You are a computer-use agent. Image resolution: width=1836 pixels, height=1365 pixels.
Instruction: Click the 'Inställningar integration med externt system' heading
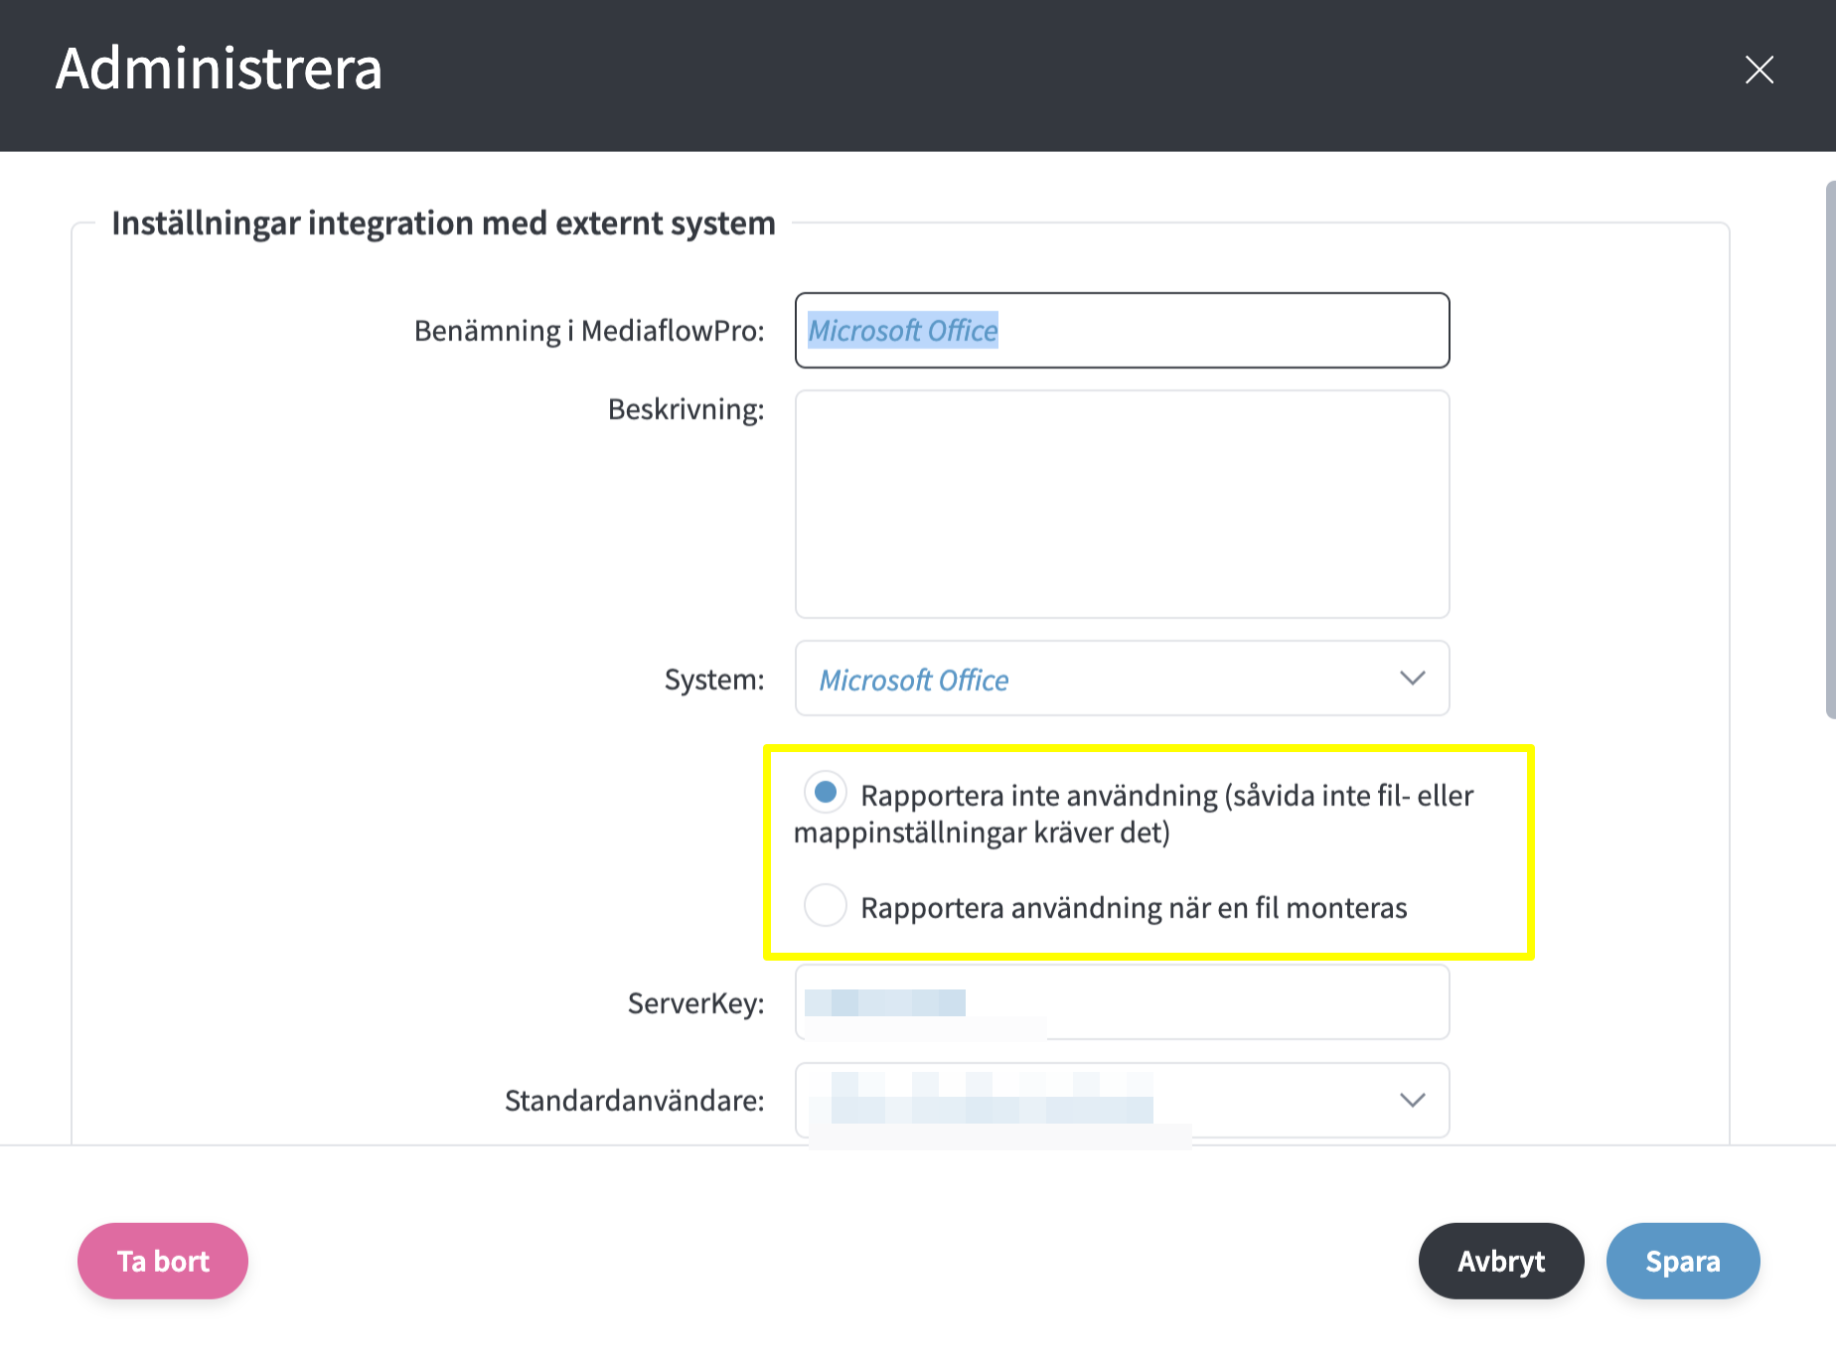point(443,223)
